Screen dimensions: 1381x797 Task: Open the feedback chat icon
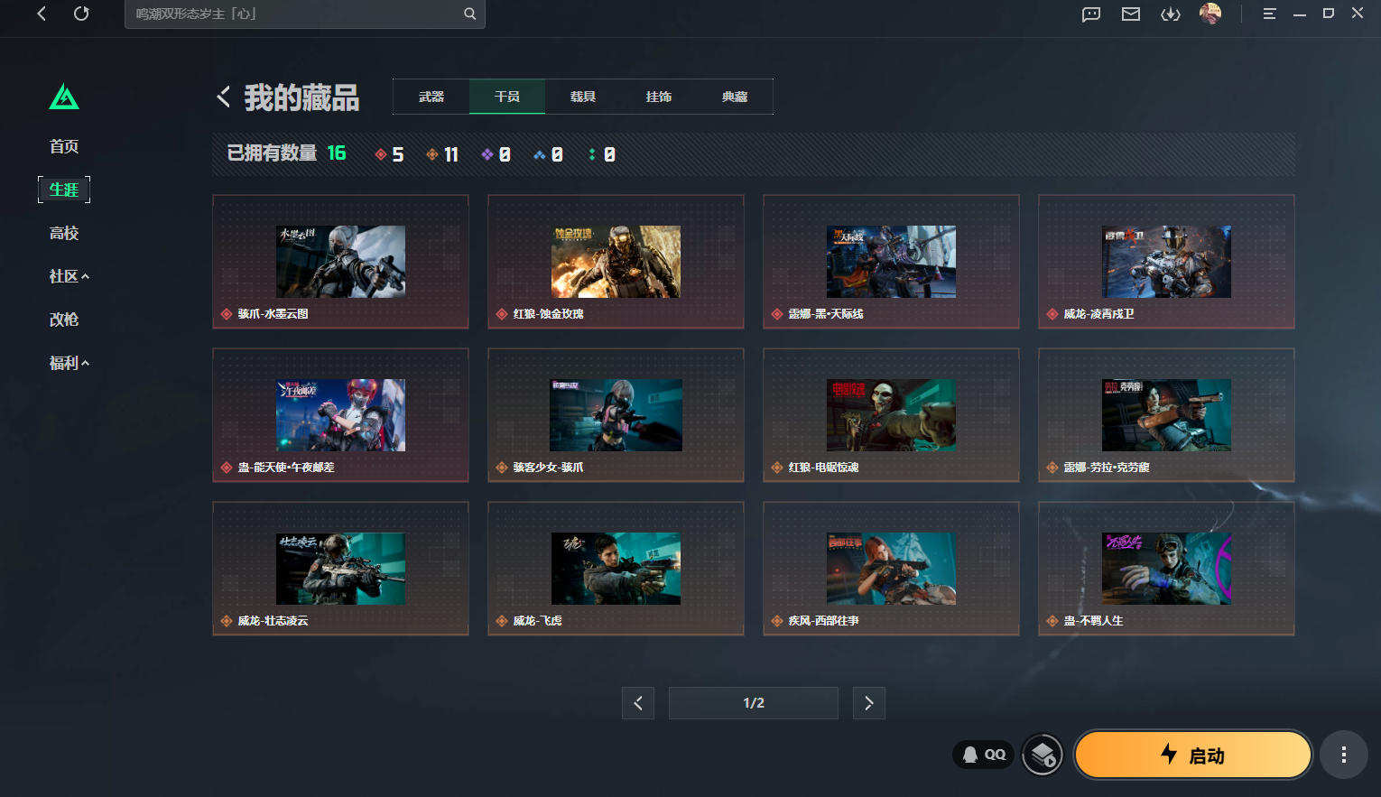1091,14
